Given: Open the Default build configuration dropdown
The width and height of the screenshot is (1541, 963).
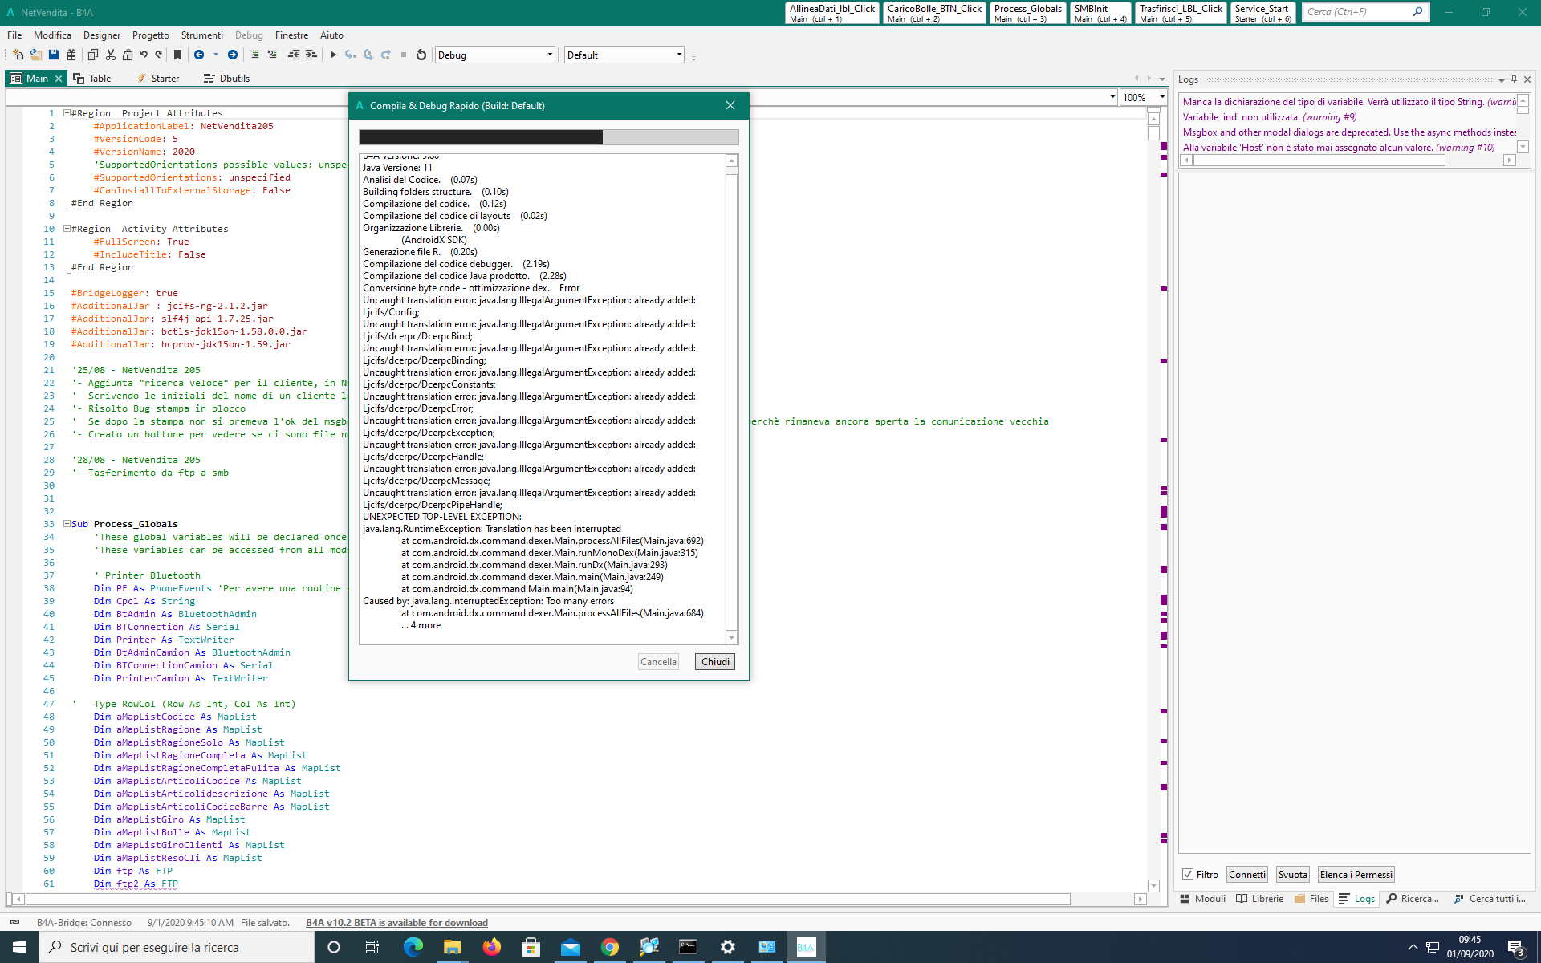Looking at the screenshot, I should 679,55.
